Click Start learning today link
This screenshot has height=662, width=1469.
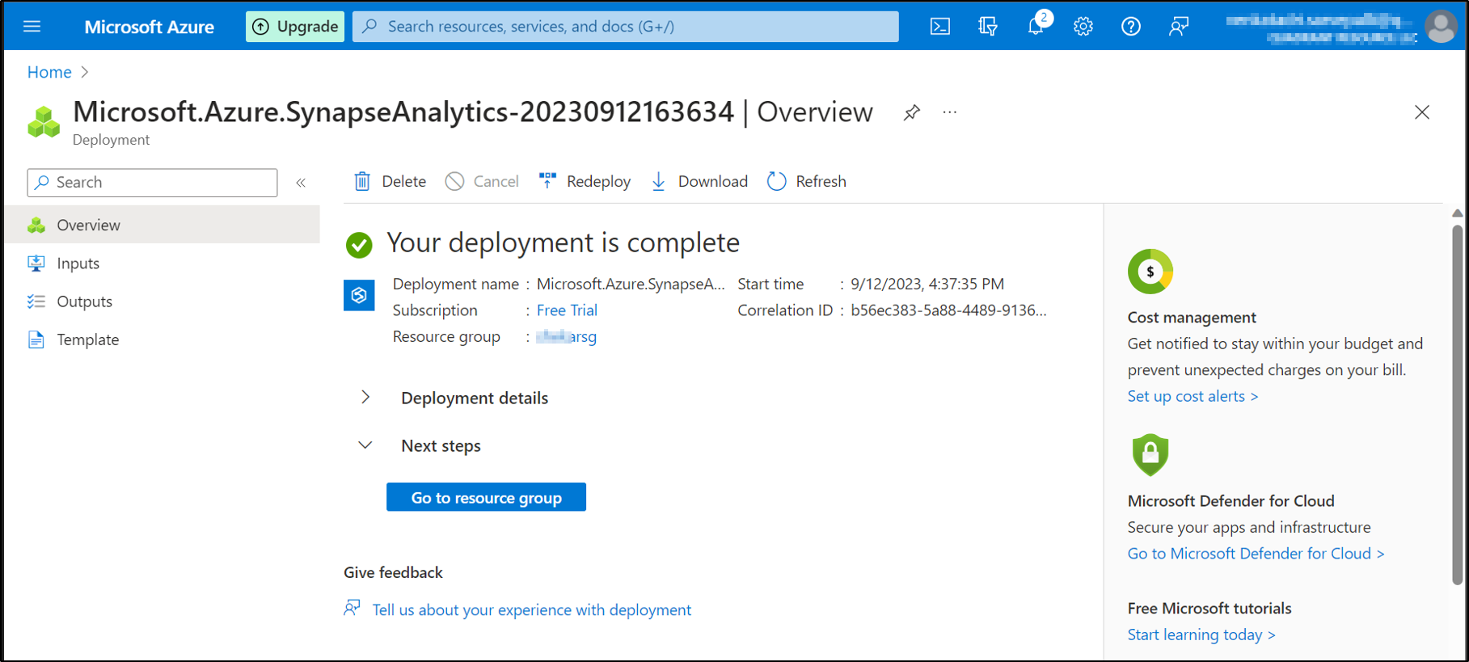(x=1201, y=635)
